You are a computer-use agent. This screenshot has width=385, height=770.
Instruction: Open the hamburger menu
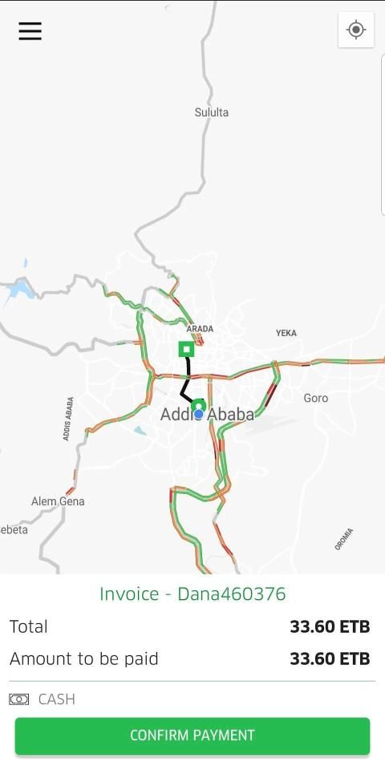click(x=30, y=31)
